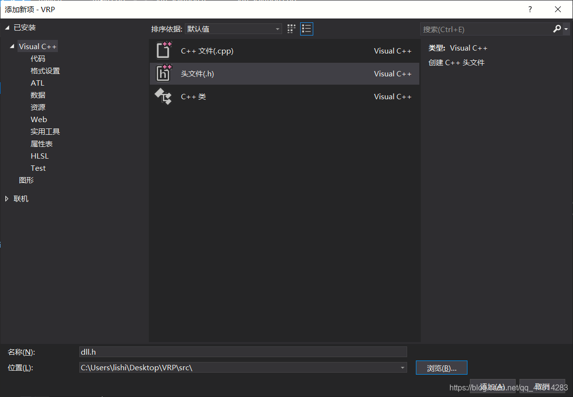The image size is (573, 397).
Task: Switch to small icons view
Action: pyautogui.click(x=291, y=29)
